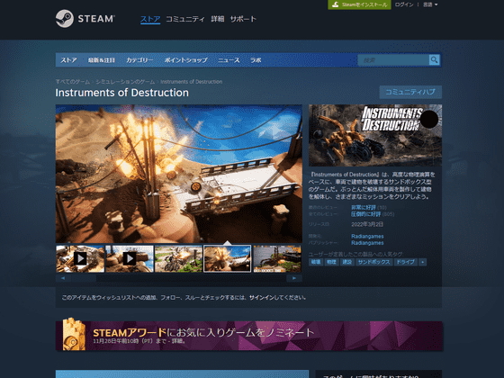Click the 圧倒的に好評 all reviews link

click(365, 214)
